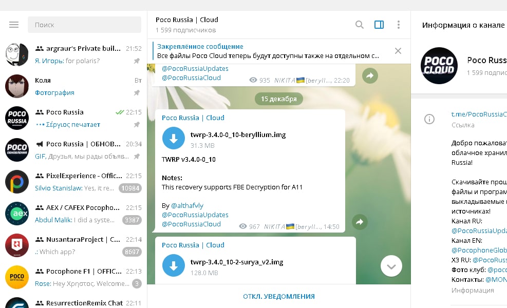Open @PocoRussiaUpdates link in the TWRP message
The image size is (507, 308).
195,215
